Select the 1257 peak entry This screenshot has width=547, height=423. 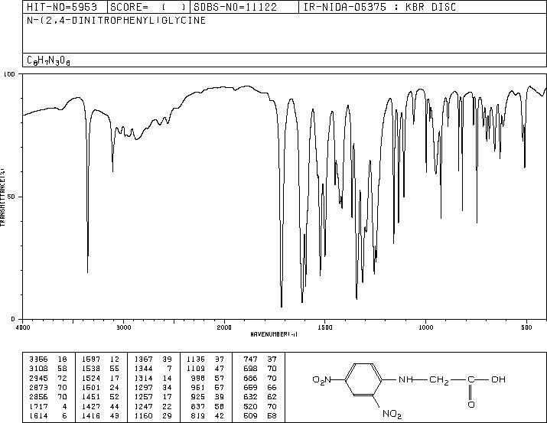(x=153, y=397)
